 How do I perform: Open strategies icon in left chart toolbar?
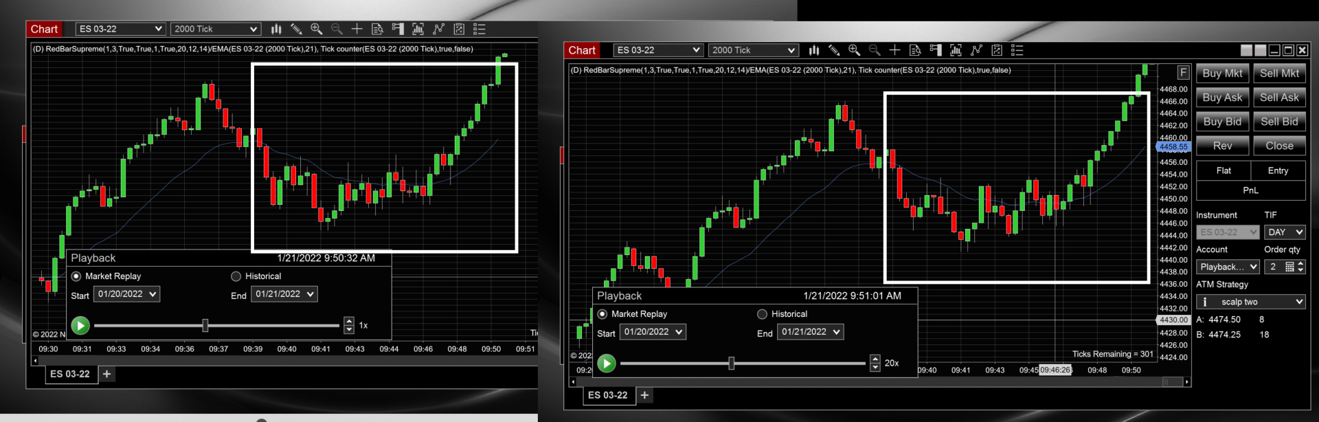[438, 29]
